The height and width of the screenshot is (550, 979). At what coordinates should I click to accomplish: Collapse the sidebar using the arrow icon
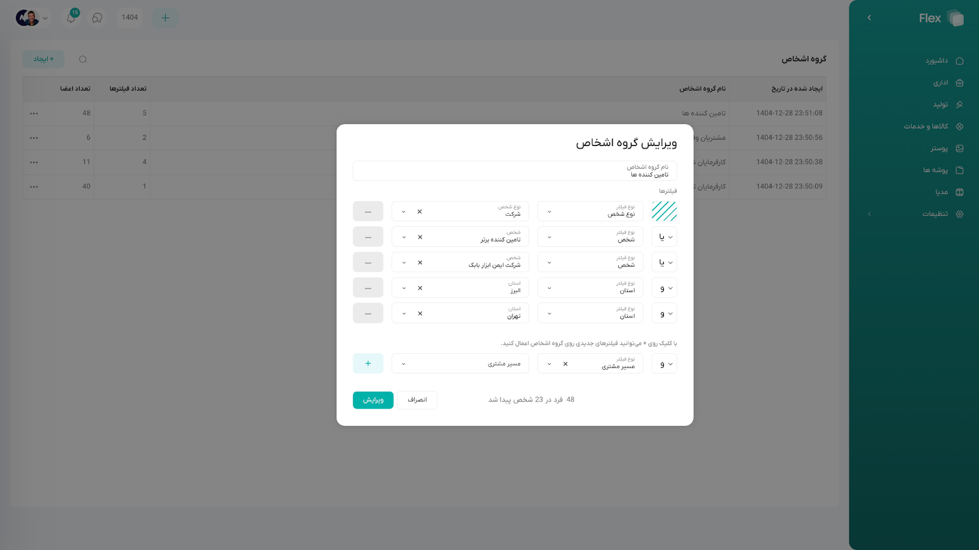click(x=869, y=18)
